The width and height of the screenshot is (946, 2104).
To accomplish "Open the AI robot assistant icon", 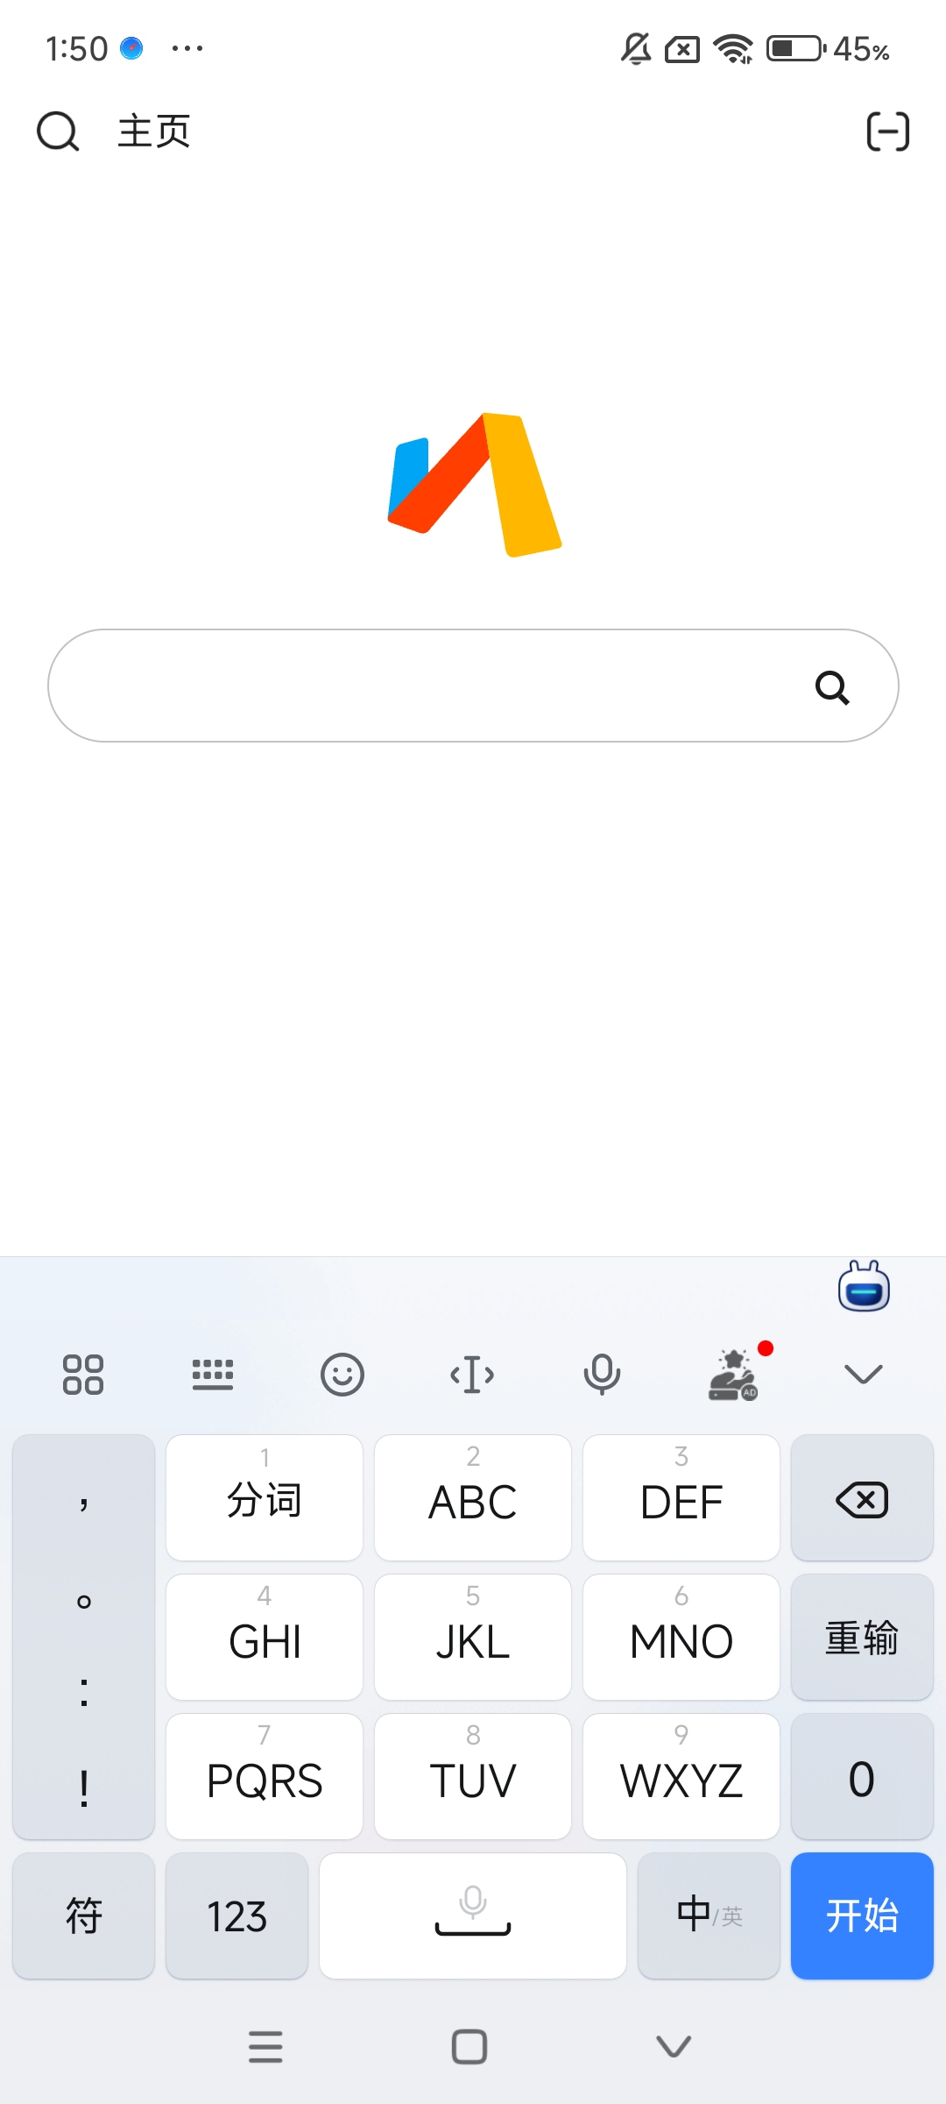I will (864, 1287).
